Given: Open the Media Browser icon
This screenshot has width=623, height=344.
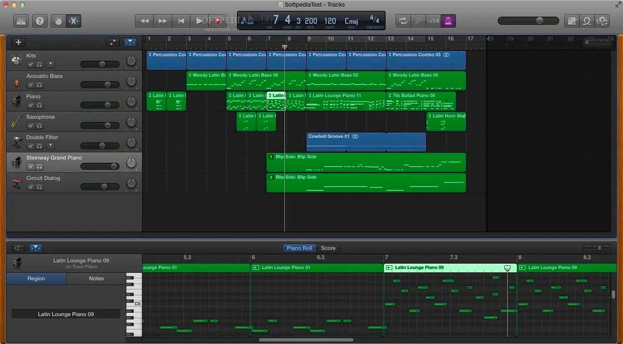Looking at the screenshot, I should click(602, 21).
